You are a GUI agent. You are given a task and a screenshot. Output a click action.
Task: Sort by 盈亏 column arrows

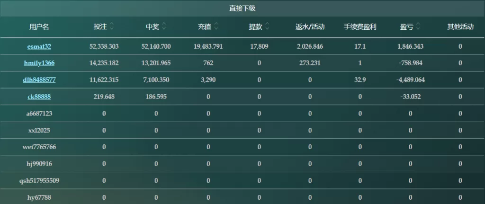click(x=418, y=27)
